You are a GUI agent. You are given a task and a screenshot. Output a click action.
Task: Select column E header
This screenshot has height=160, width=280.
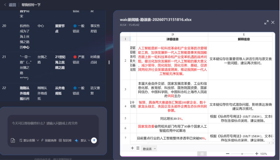[x=244, y=34]
